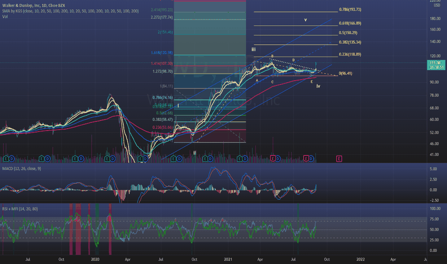
Task: Open the dividend marker near August 2021
Action: [311, 159]
